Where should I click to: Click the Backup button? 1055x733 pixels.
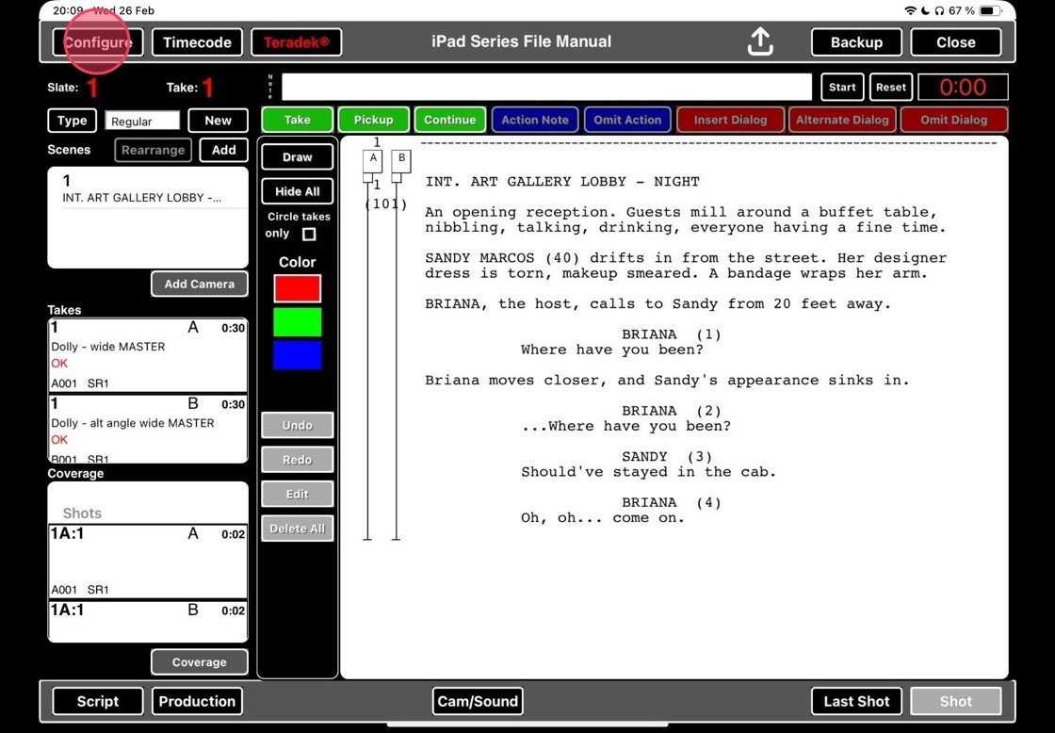856,42
